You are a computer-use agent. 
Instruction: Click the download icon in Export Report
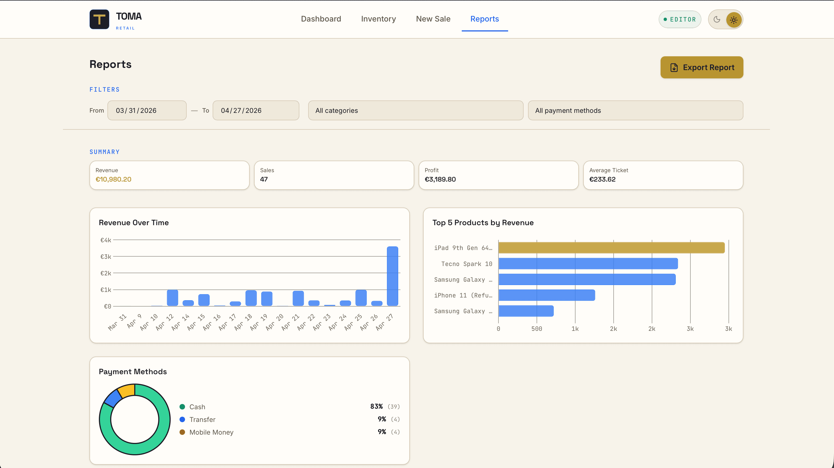[674, 67]
